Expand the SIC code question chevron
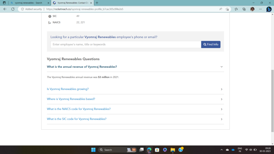Viewport: 274px width, 154px height. pyautogui.click(x=221, y=119)
